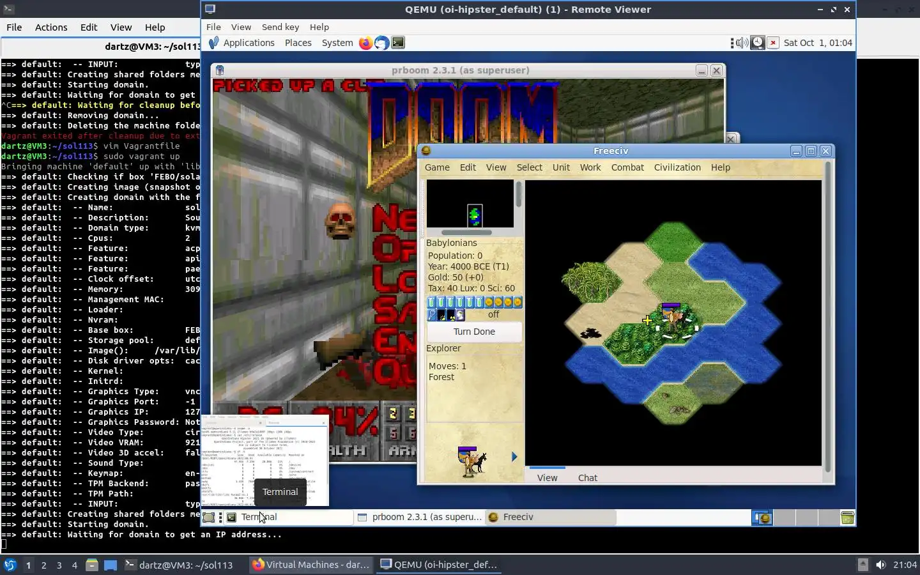Click the guest panel volume speaker icon
Viewport: 920px width, 575px height.
click(x=742, y=43)
